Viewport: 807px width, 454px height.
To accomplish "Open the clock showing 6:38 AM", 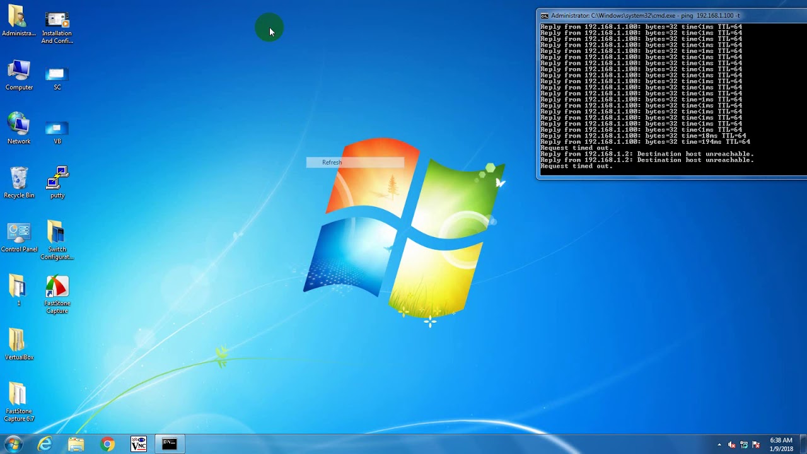I will point(781,445).
